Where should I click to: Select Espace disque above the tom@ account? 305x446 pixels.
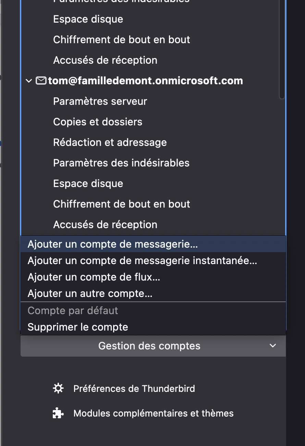[x=88, y=19]
